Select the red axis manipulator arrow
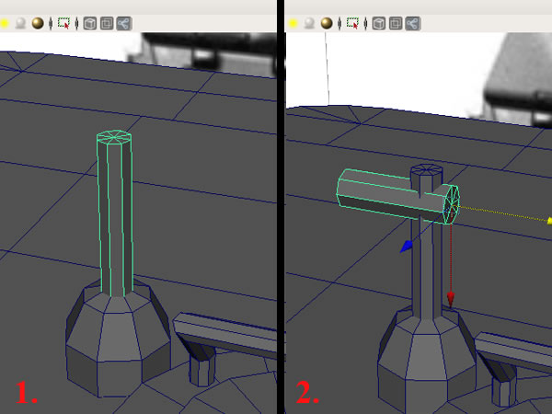The image size is (552, 414). pyautogui.click(x=451, y=298)
